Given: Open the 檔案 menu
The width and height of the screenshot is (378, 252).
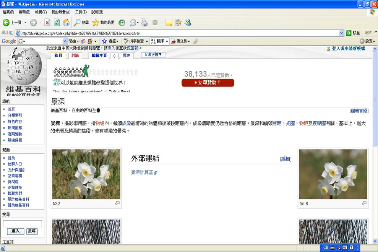Looking at the screenshot, I should point(8,12).
